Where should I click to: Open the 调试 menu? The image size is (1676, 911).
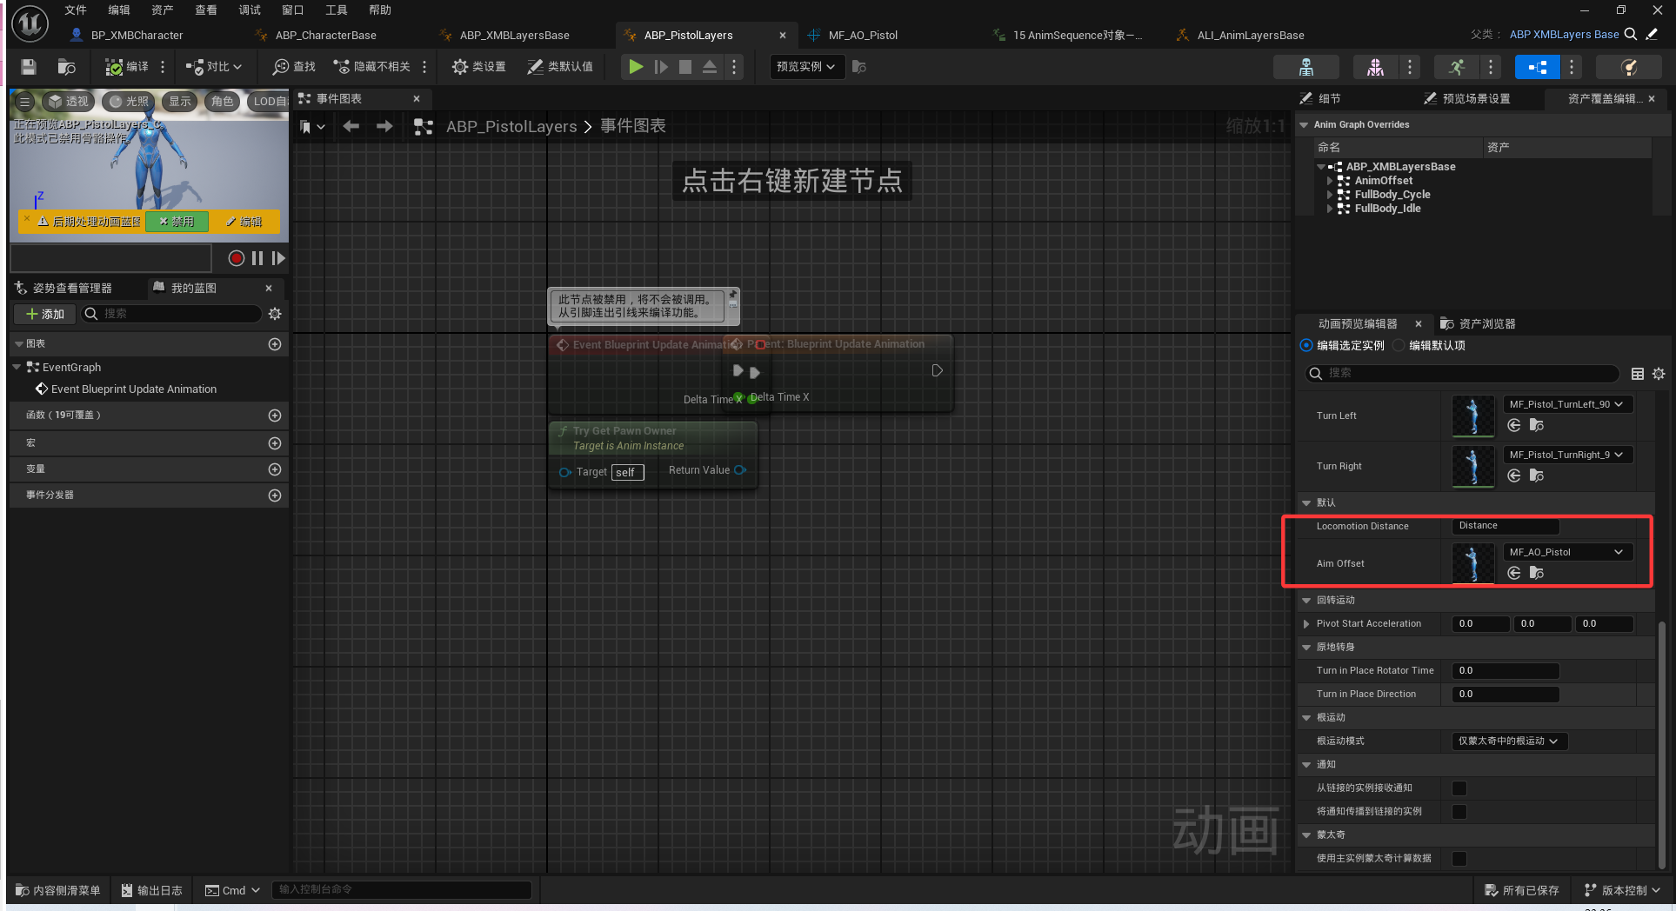[x=250, y=10]
